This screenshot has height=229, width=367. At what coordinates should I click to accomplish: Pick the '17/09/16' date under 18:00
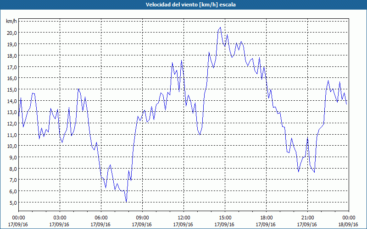pos(266,224)
